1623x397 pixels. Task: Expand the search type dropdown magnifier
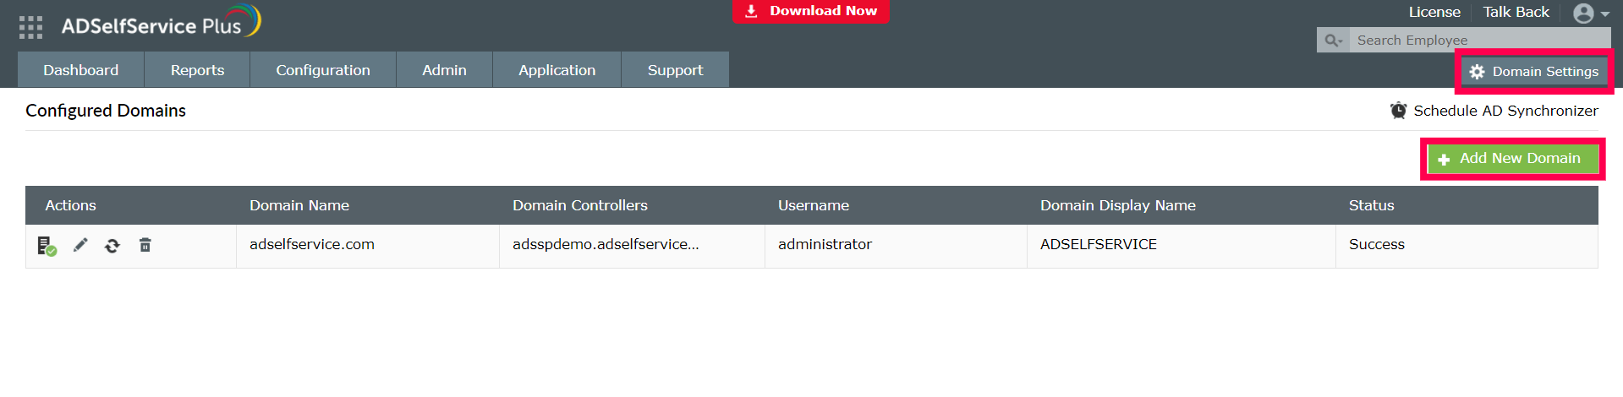click(x=1334, y=41)
